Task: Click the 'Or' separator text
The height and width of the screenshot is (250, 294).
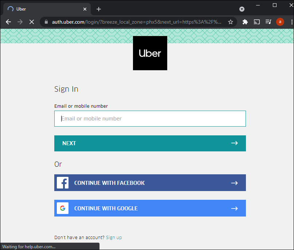Action: click(x=58, y=164)
